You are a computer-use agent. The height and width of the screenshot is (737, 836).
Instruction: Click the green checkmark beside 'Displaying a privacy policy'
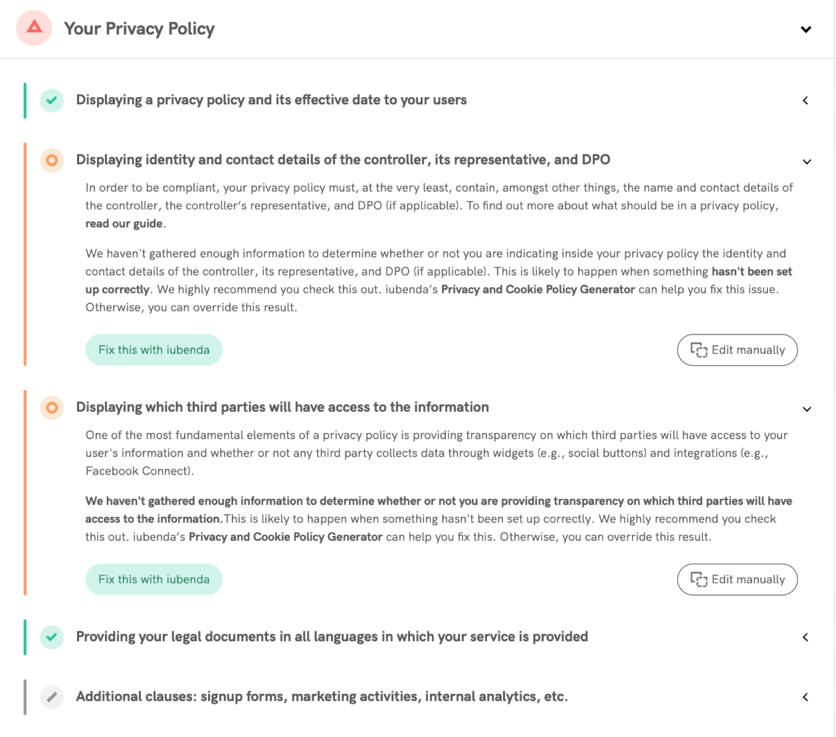click(52, 100)
